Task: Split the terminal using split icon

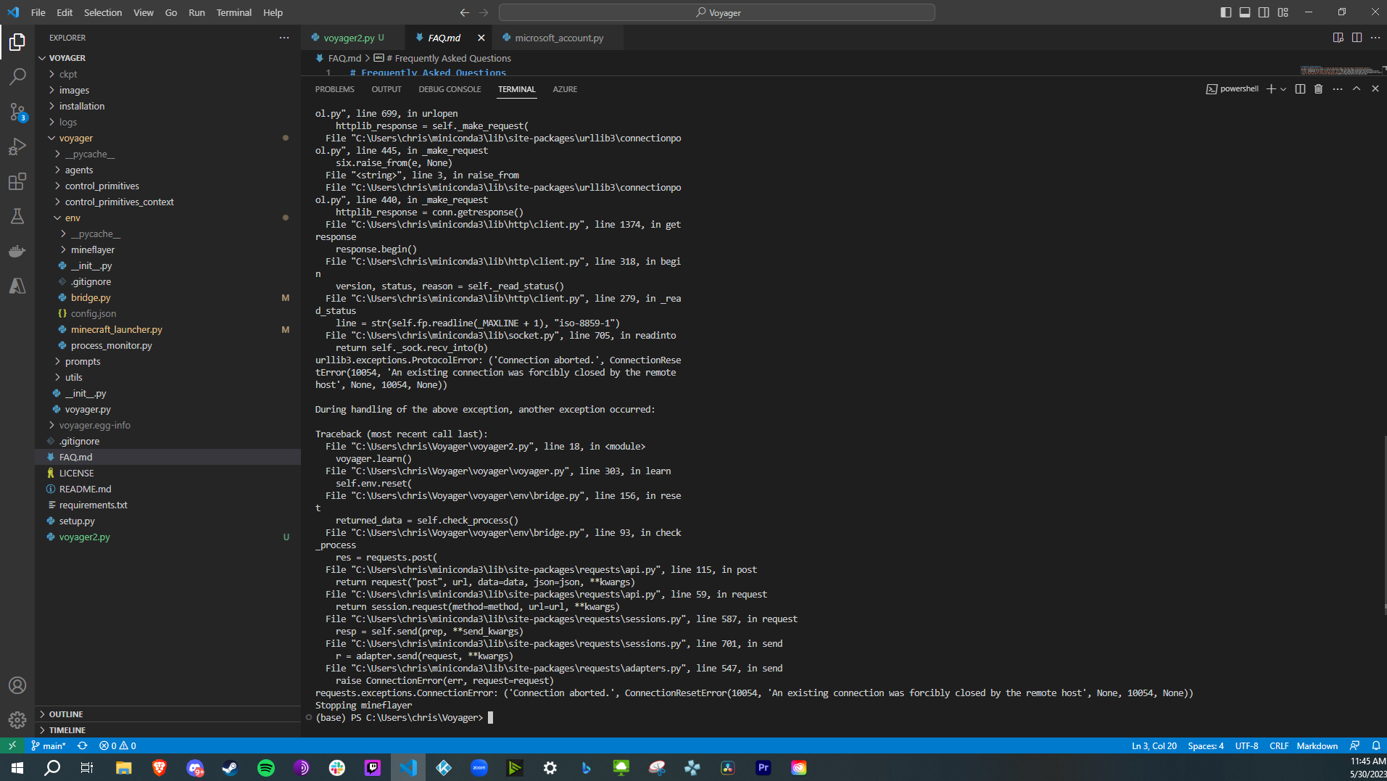Action: tap(1299, 88)
